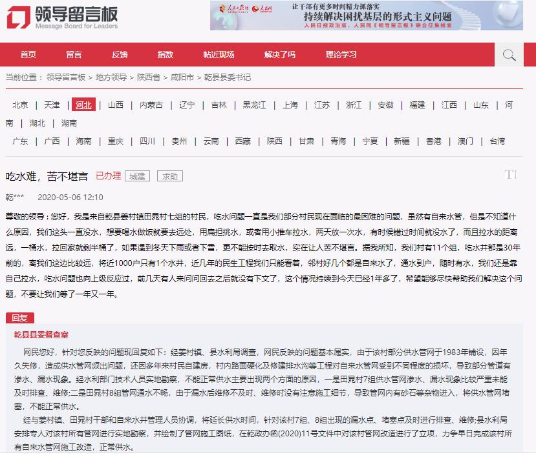Open the 帖近现场 navigation item
Screen dimensions: 536x457
219,55
